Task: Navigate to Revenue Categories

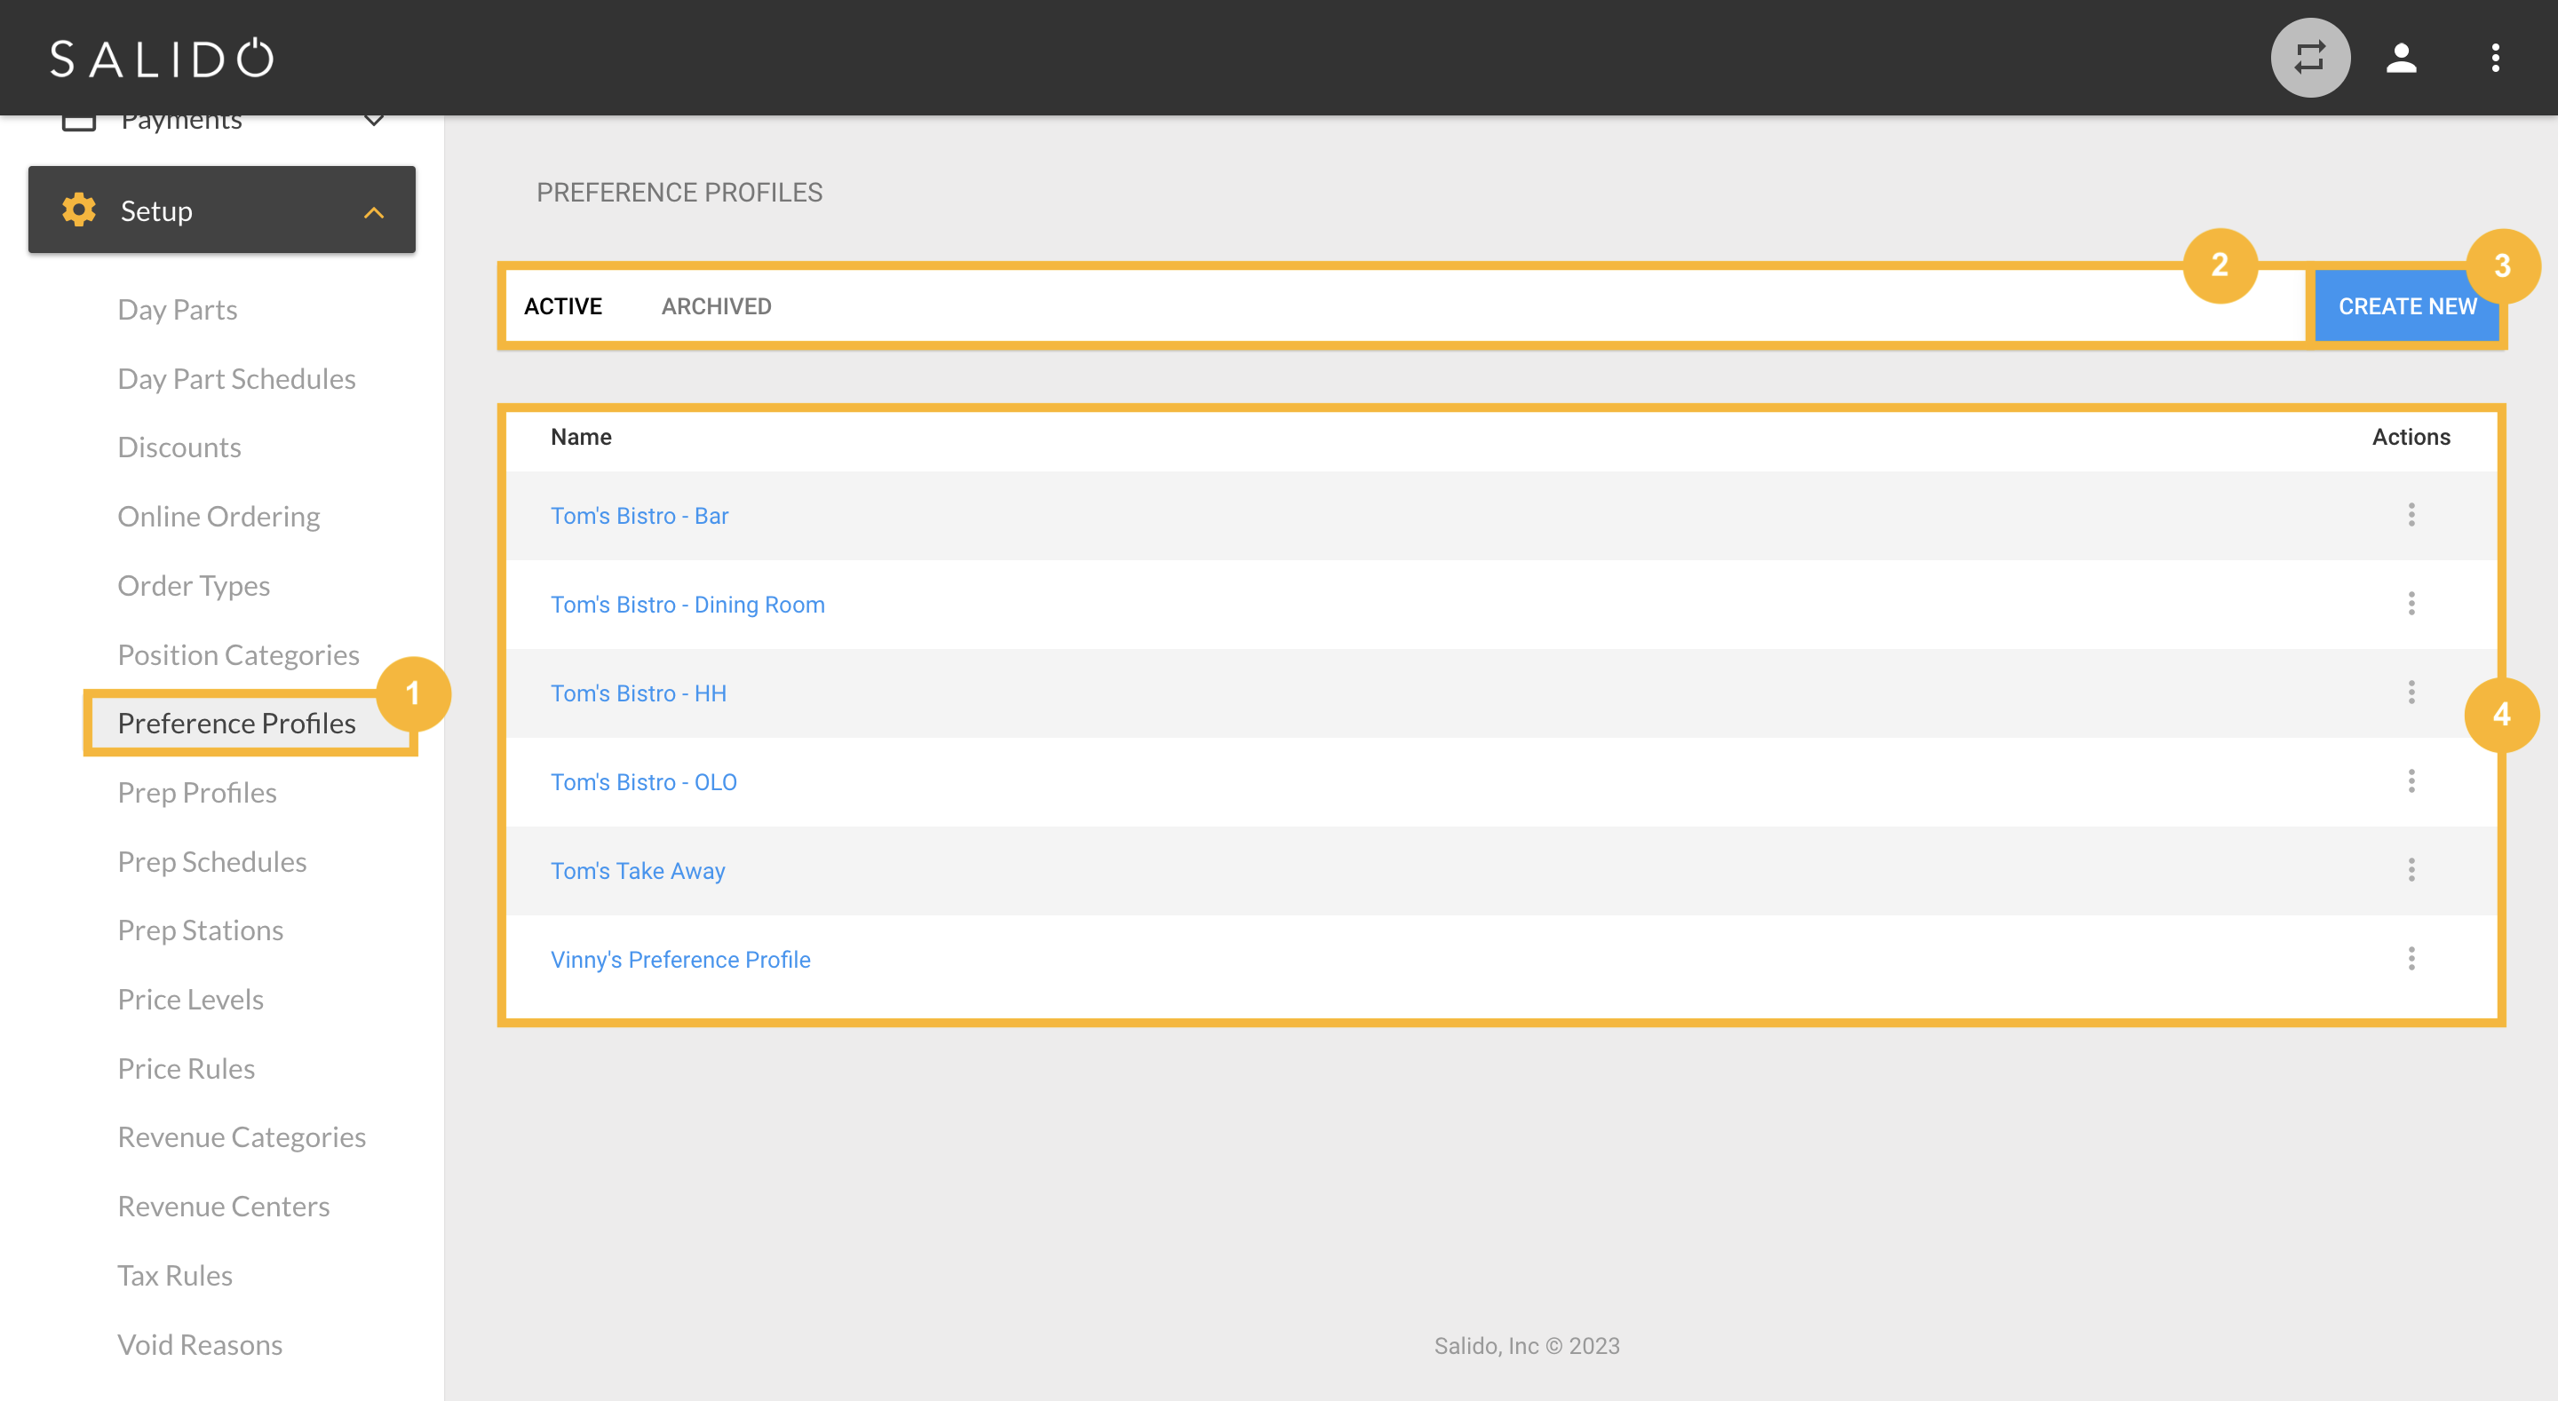Action: (242, 1137)
